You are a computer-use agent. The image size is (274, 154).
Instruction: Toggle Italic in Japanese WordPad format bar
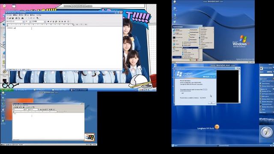[51, 21]
